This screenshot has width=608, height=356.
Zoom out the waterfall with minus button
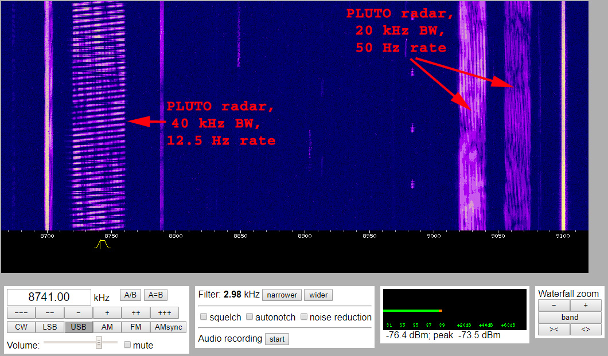(554, 305)
